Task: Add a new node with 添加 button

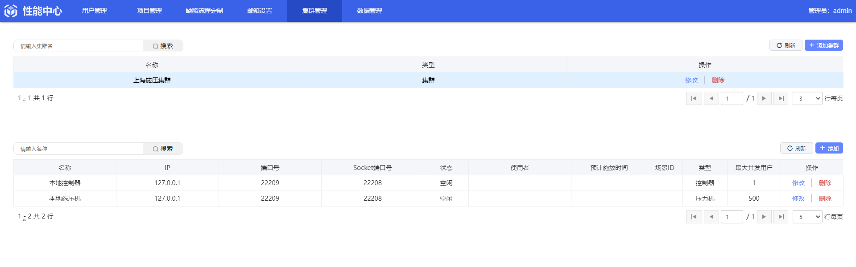Action: coord(829,148)
